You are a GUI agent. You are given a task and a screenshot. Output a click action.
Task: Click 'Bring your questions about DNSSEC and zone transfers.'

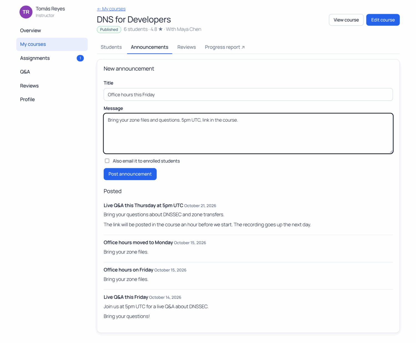164,215
